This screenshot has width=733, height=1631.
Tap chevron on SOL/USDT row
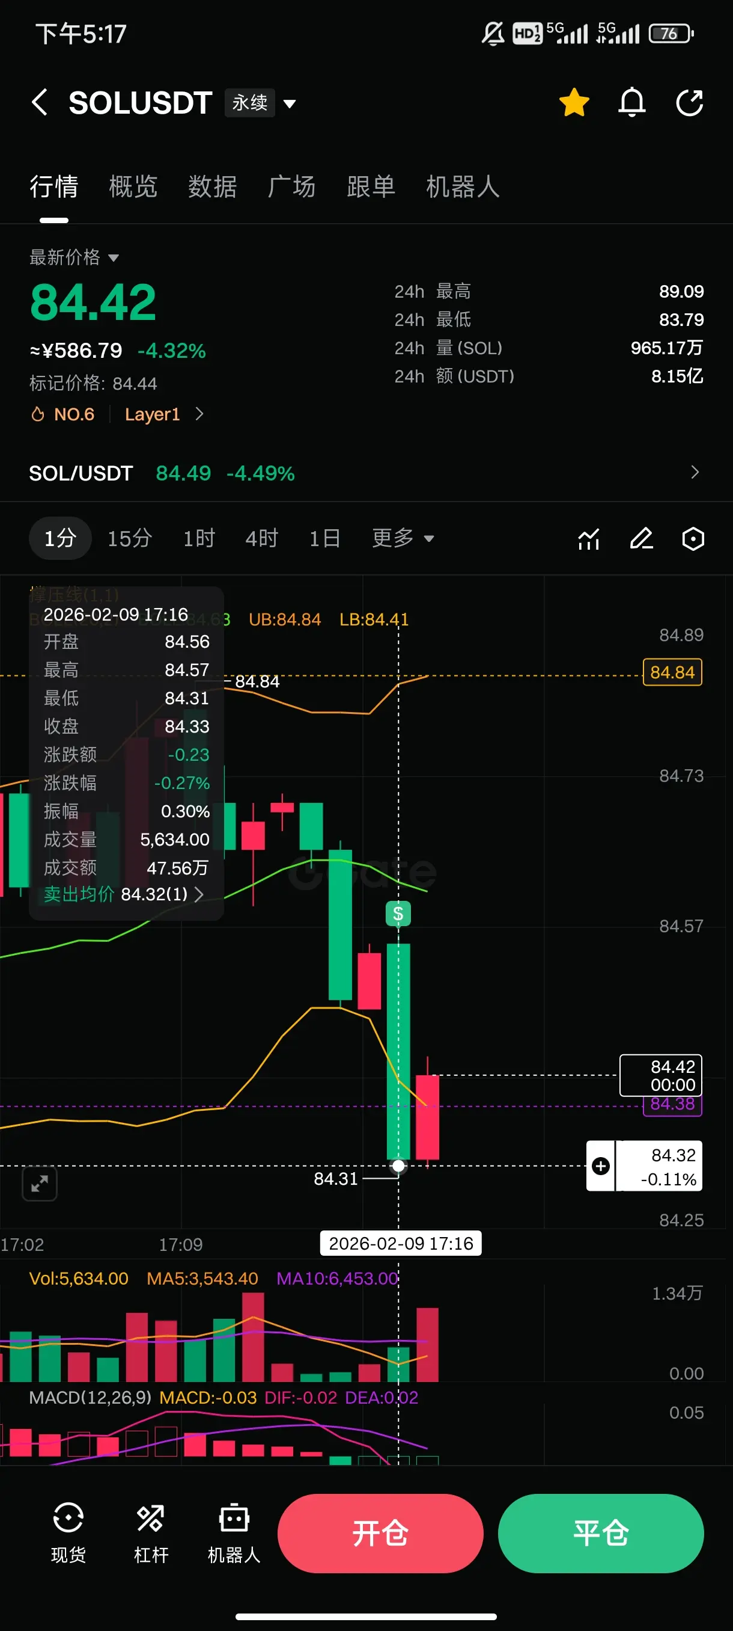click(695, 472)
